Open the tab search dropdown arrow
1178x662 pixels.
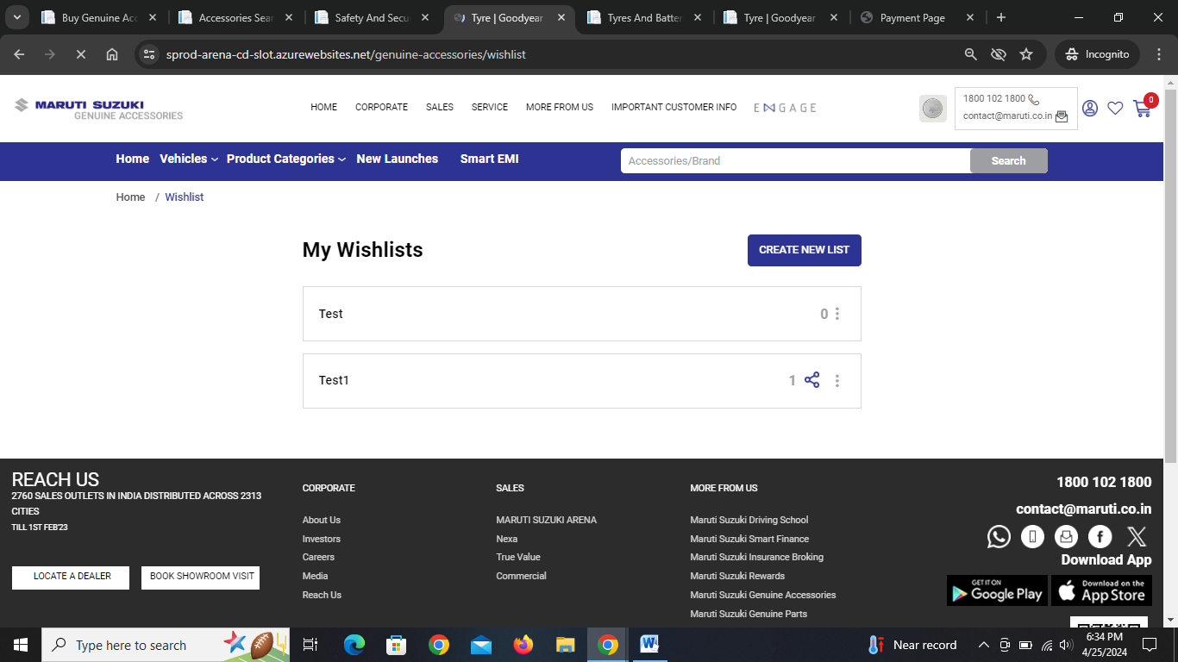[x=17, y=17]
